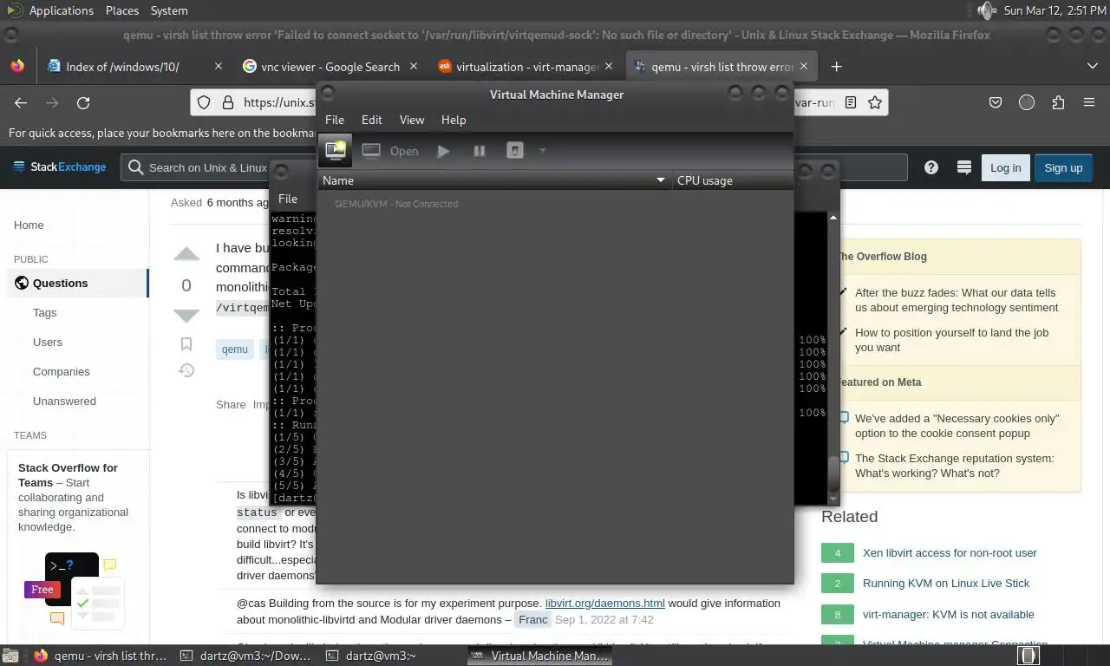Open virt-manager: KVM is not available
The width and height of the screenshot is (1110, 666).
(949, 614)
